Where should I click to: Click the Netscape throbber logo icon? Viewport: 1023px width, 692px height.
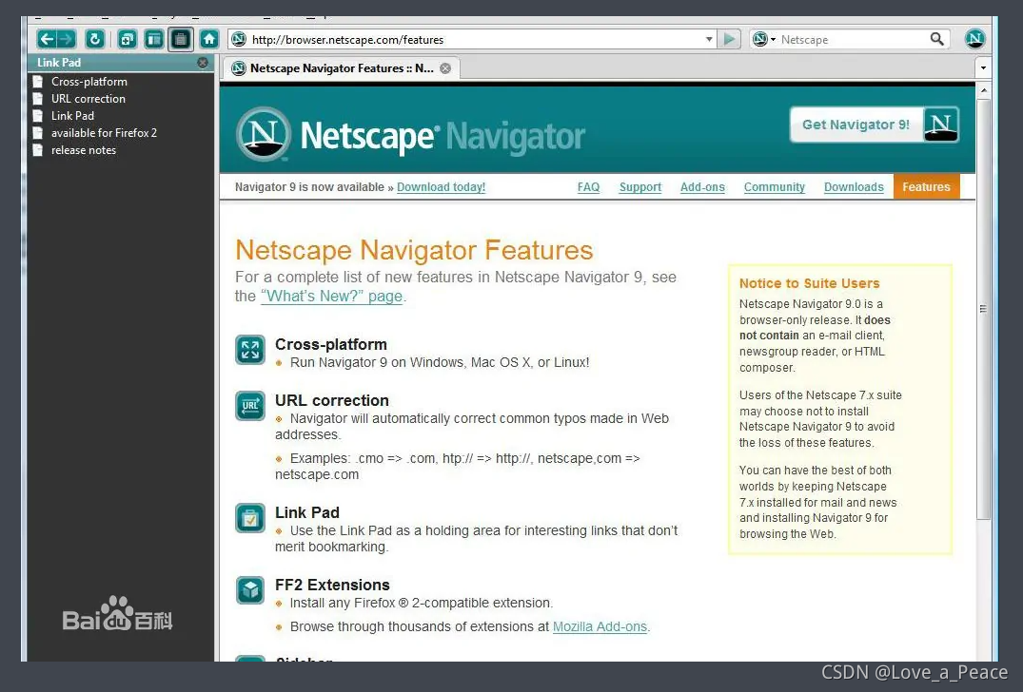tap(974, 39)
